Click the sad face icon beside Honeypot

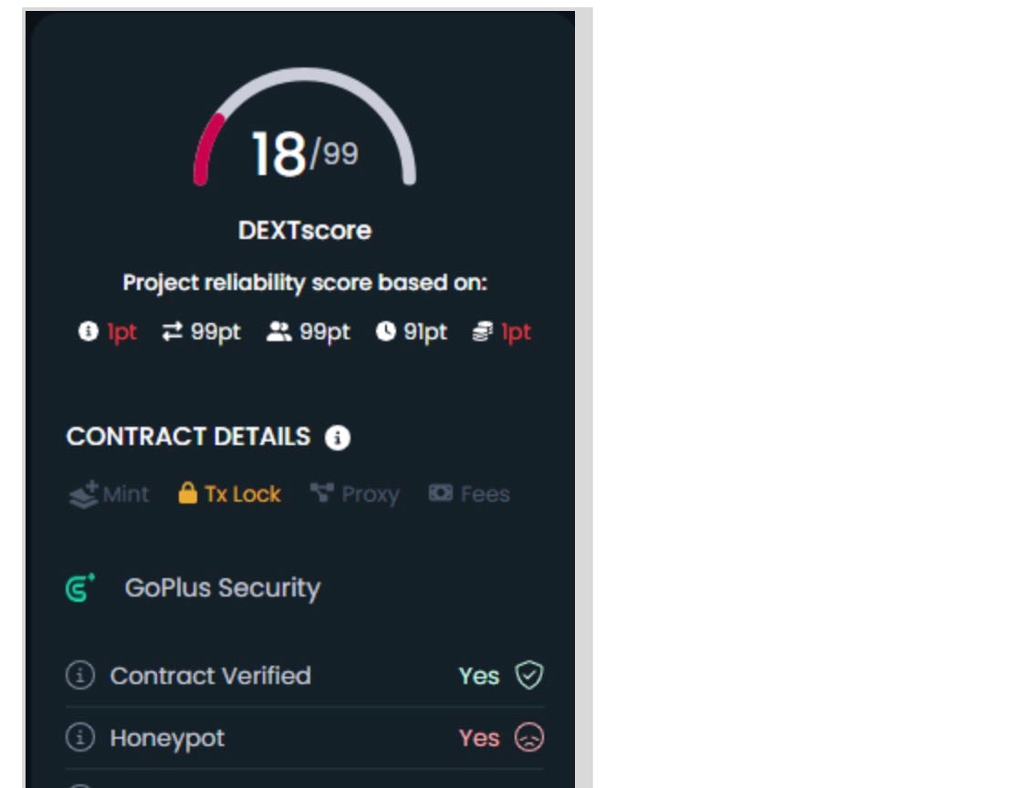[529, 738]
